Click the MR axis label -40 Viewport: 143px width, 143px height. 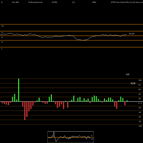click(x=140, y=112)
